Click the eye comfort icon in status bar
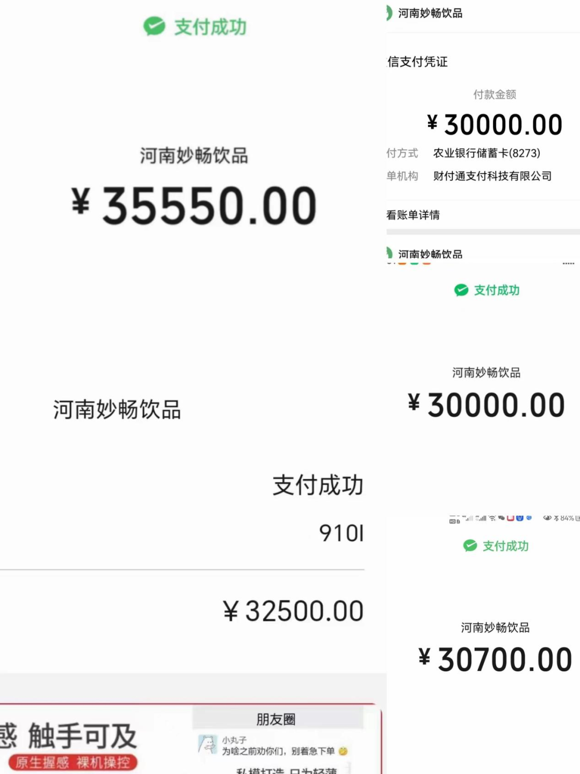 (x=547, y=518)
